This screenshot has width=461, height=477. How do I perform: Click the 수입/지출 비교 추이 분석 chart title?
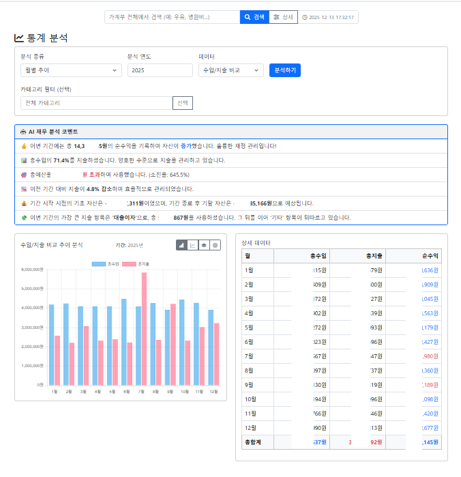pyautogui.click(x=51, y=245)
